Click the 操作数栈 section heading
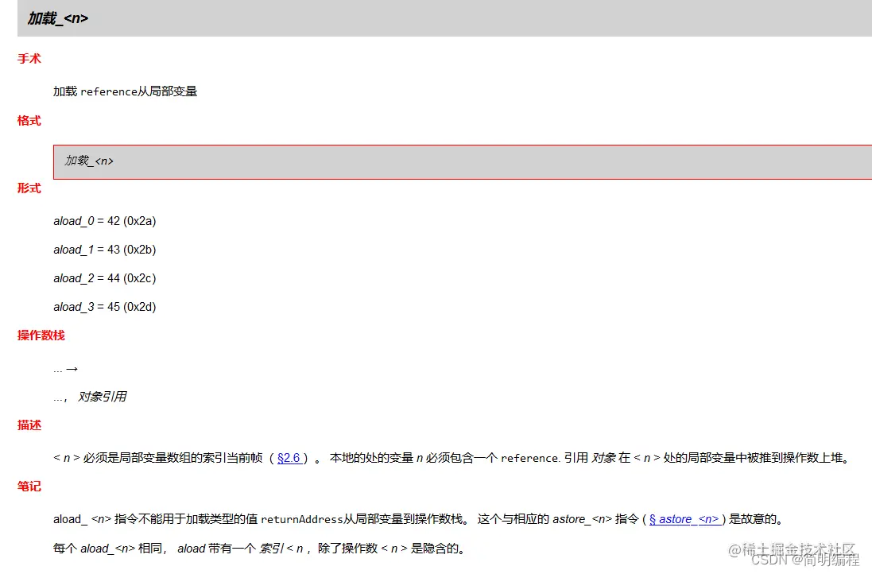The height and width of the screenshot is (574, 872). click(x=41, y=335)
